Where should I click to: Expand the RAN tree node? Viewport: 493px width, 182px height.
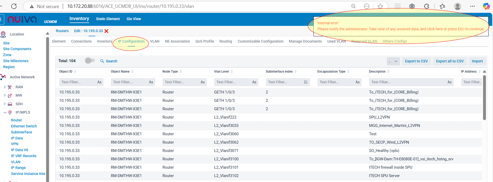5,87
